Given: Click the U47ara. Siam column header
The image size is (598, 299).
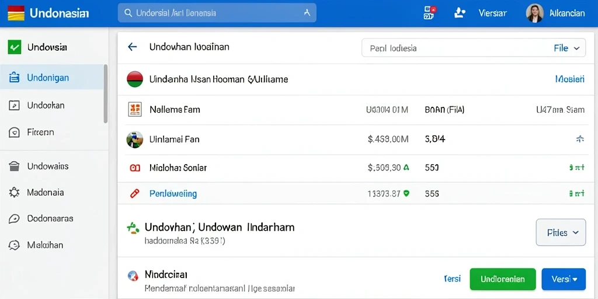Looking at the screenshot, I should point(560,110).
